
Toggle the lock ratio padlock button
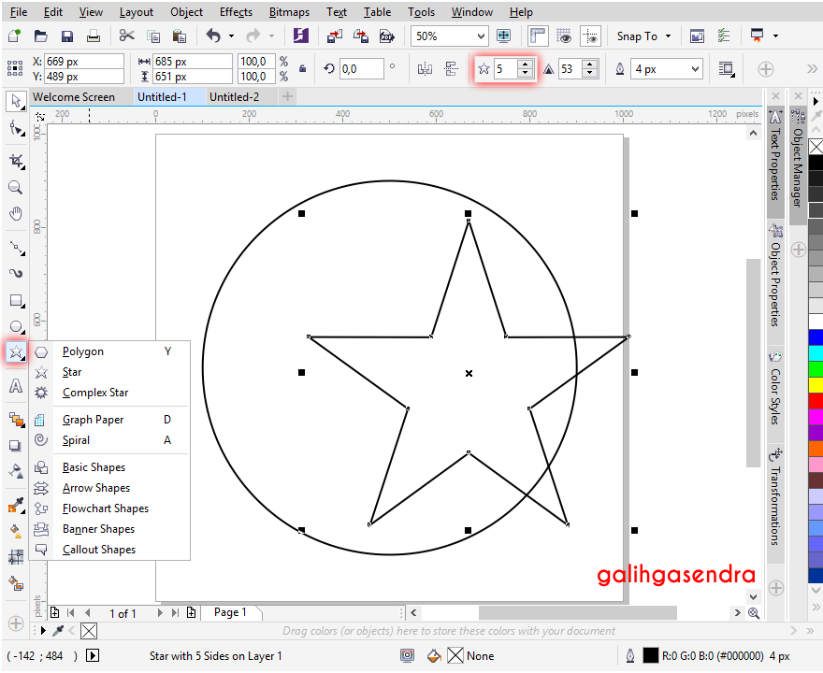pos(303,68)
